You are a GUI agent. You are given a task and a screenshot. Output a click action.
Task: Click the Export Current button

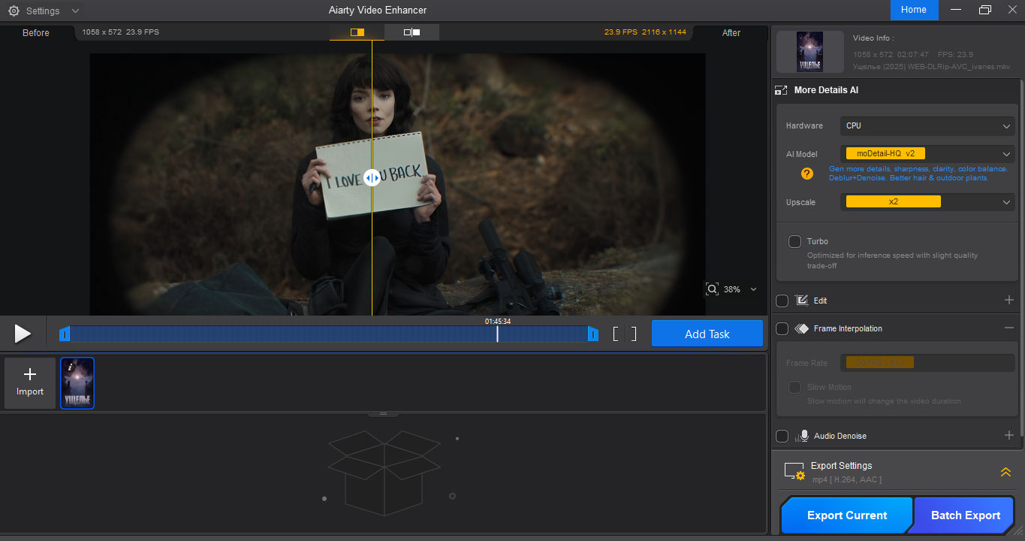pyautogui.click(x=846, y=515)
